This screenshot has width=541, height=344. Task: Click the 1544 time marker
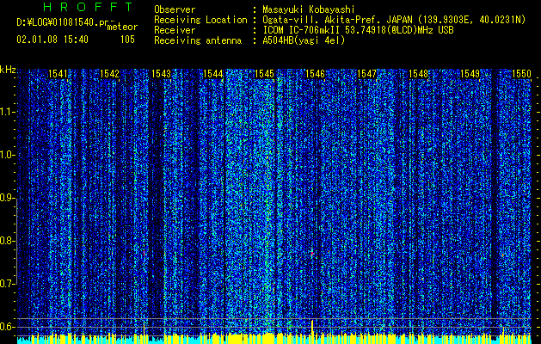point(213,74)
